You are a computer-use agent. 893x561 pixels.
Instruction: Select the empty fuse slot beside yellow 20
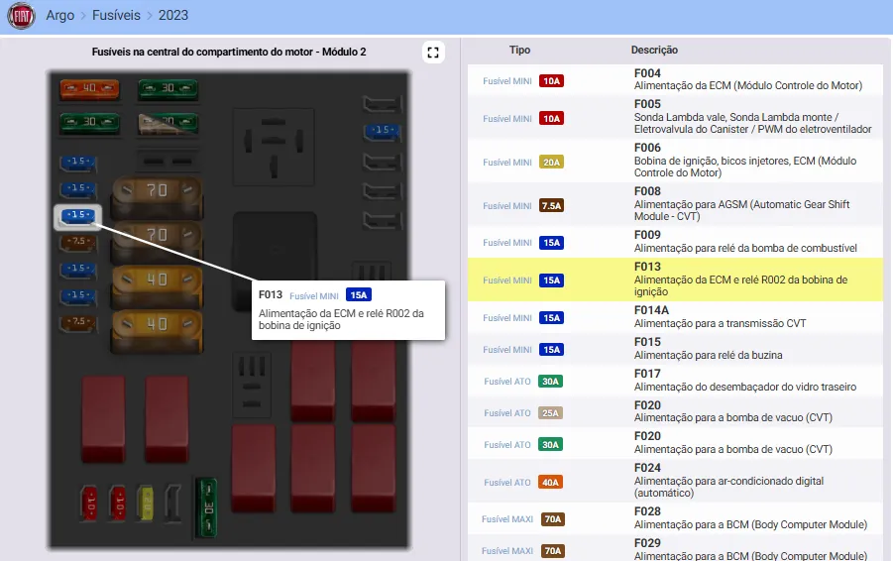[173, 503]
